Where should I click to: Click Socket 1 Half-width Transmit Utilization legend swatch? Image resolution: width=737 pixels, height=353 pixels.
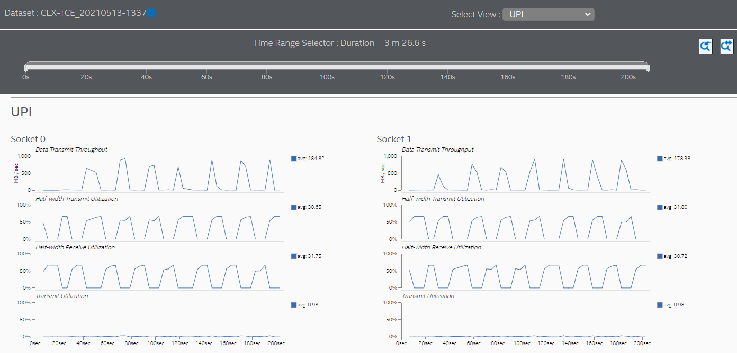click(660, 207)
